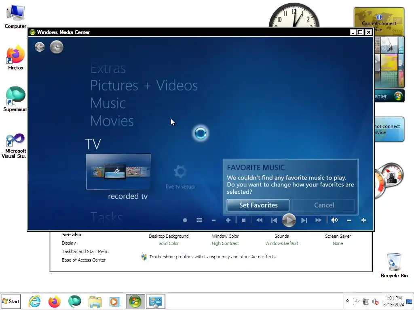The width and height of the screenshot is (414, 310).
Task: Click Media Center gadget Windows logo
Action: pos(398,96)
